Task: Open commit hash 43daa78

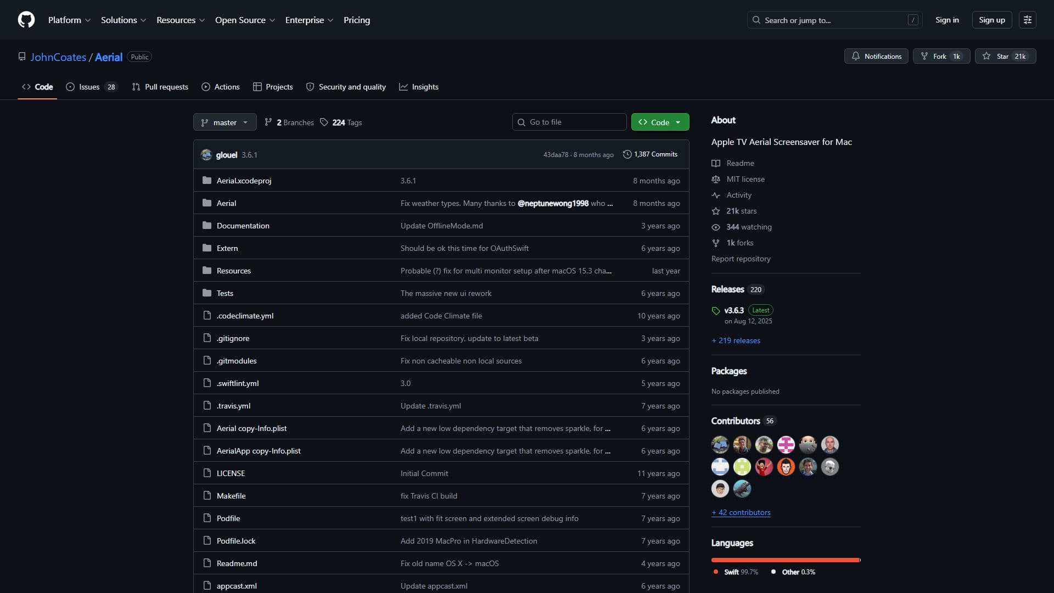Action: [x=556, y=155]
